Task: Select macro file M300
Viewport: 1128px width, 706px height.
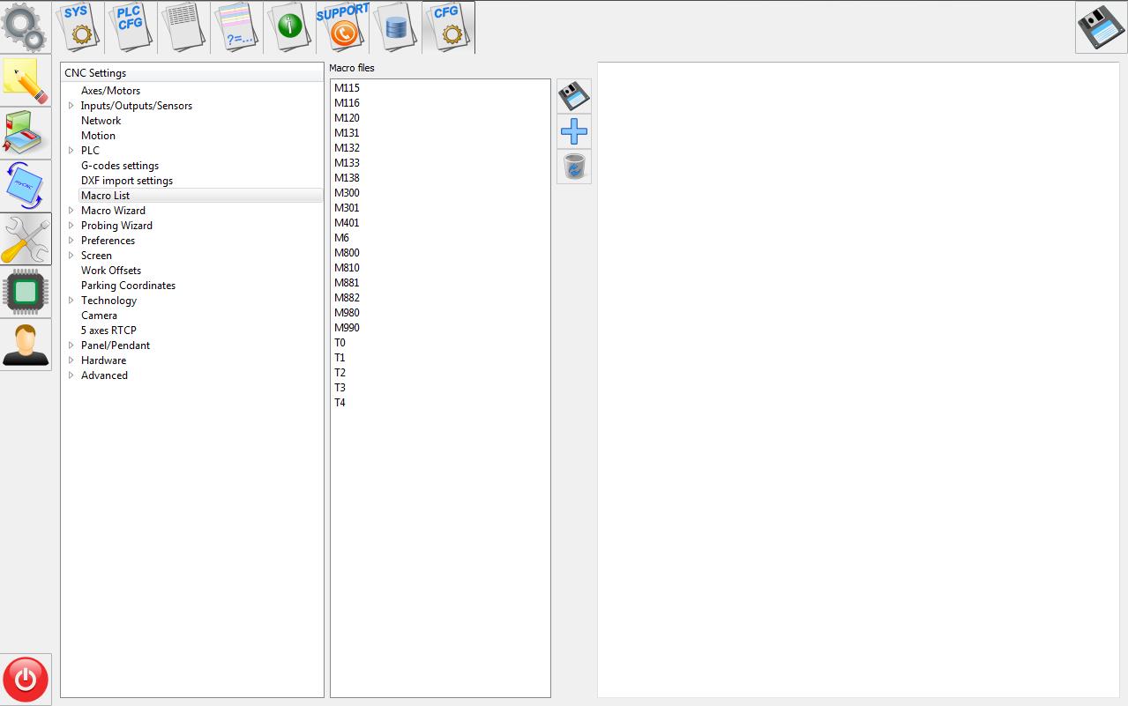Action: click(347, 193)
